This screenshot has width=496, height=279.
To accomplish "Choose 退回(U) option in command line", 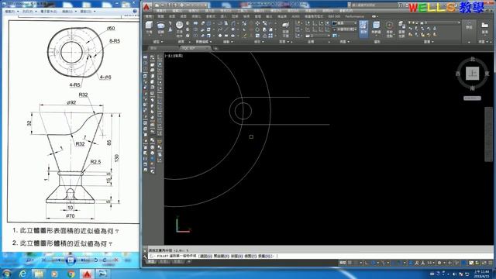I will (205, 257).
